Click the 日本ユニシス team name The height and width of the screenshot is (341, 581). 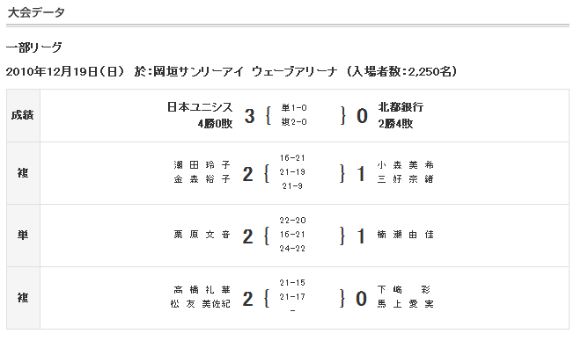(200, 107)
